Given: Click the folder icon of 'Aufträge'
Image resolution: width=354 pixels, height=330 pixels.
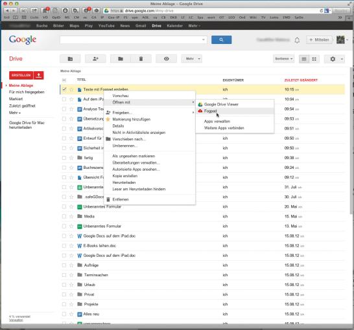Looking at the screenshot, I should coord(80,265).
